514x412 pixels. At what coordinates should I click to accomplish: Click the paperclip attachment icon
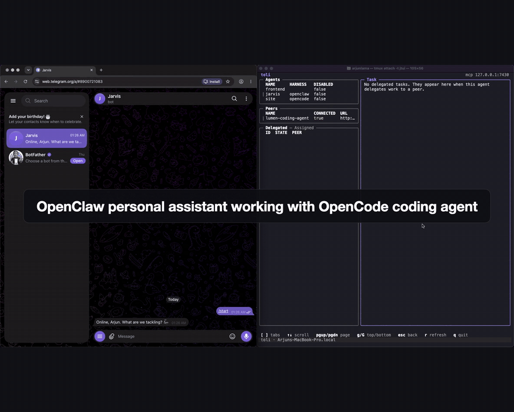click(112, 336)
